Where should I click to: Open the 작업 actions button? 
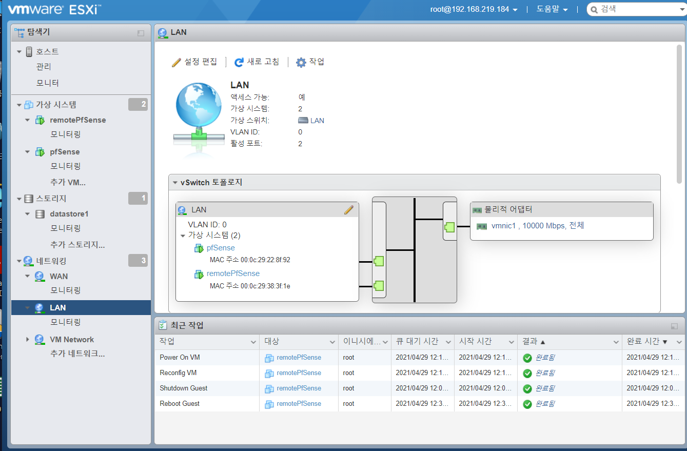[x=310, y=62]
